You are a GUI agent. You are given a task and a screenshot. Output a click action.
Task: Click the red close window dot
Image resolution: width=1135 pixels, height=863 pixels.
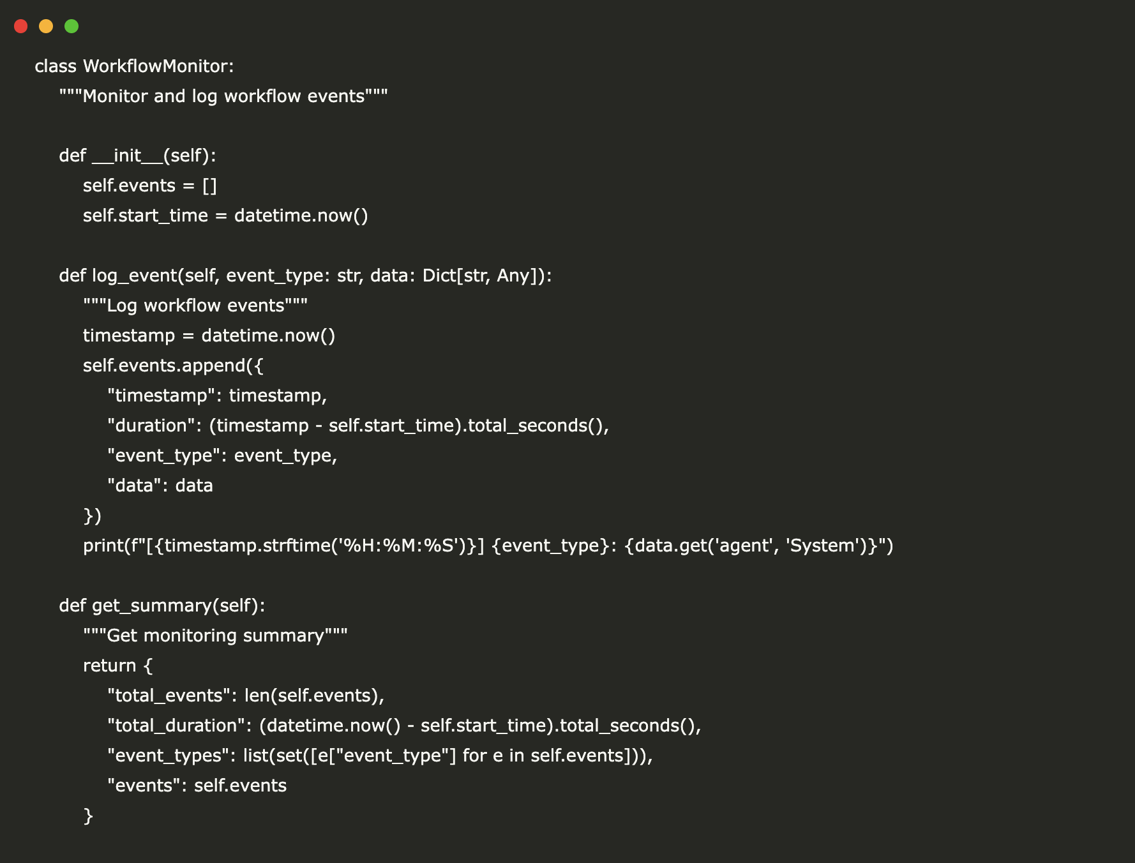pyautogui.click(x=21, y=26)
